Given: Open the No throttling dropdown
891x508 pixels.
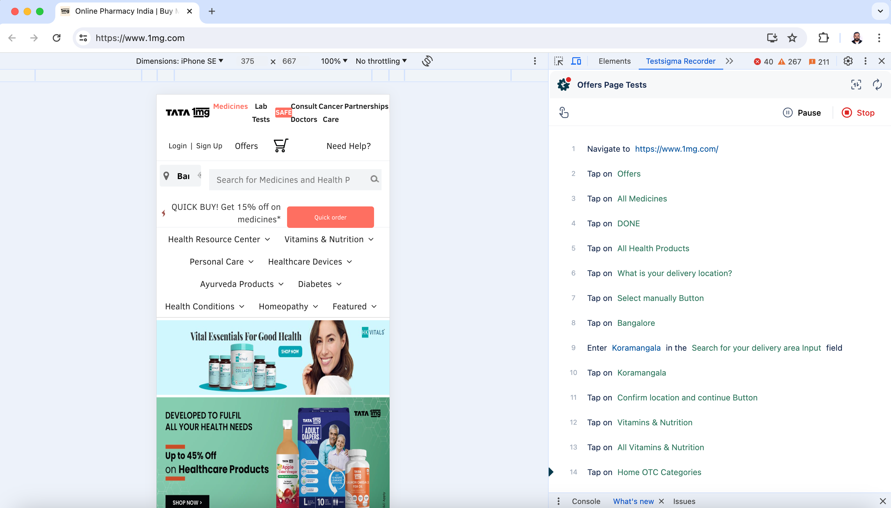Looking at the screenshot, I should point(381,61).
